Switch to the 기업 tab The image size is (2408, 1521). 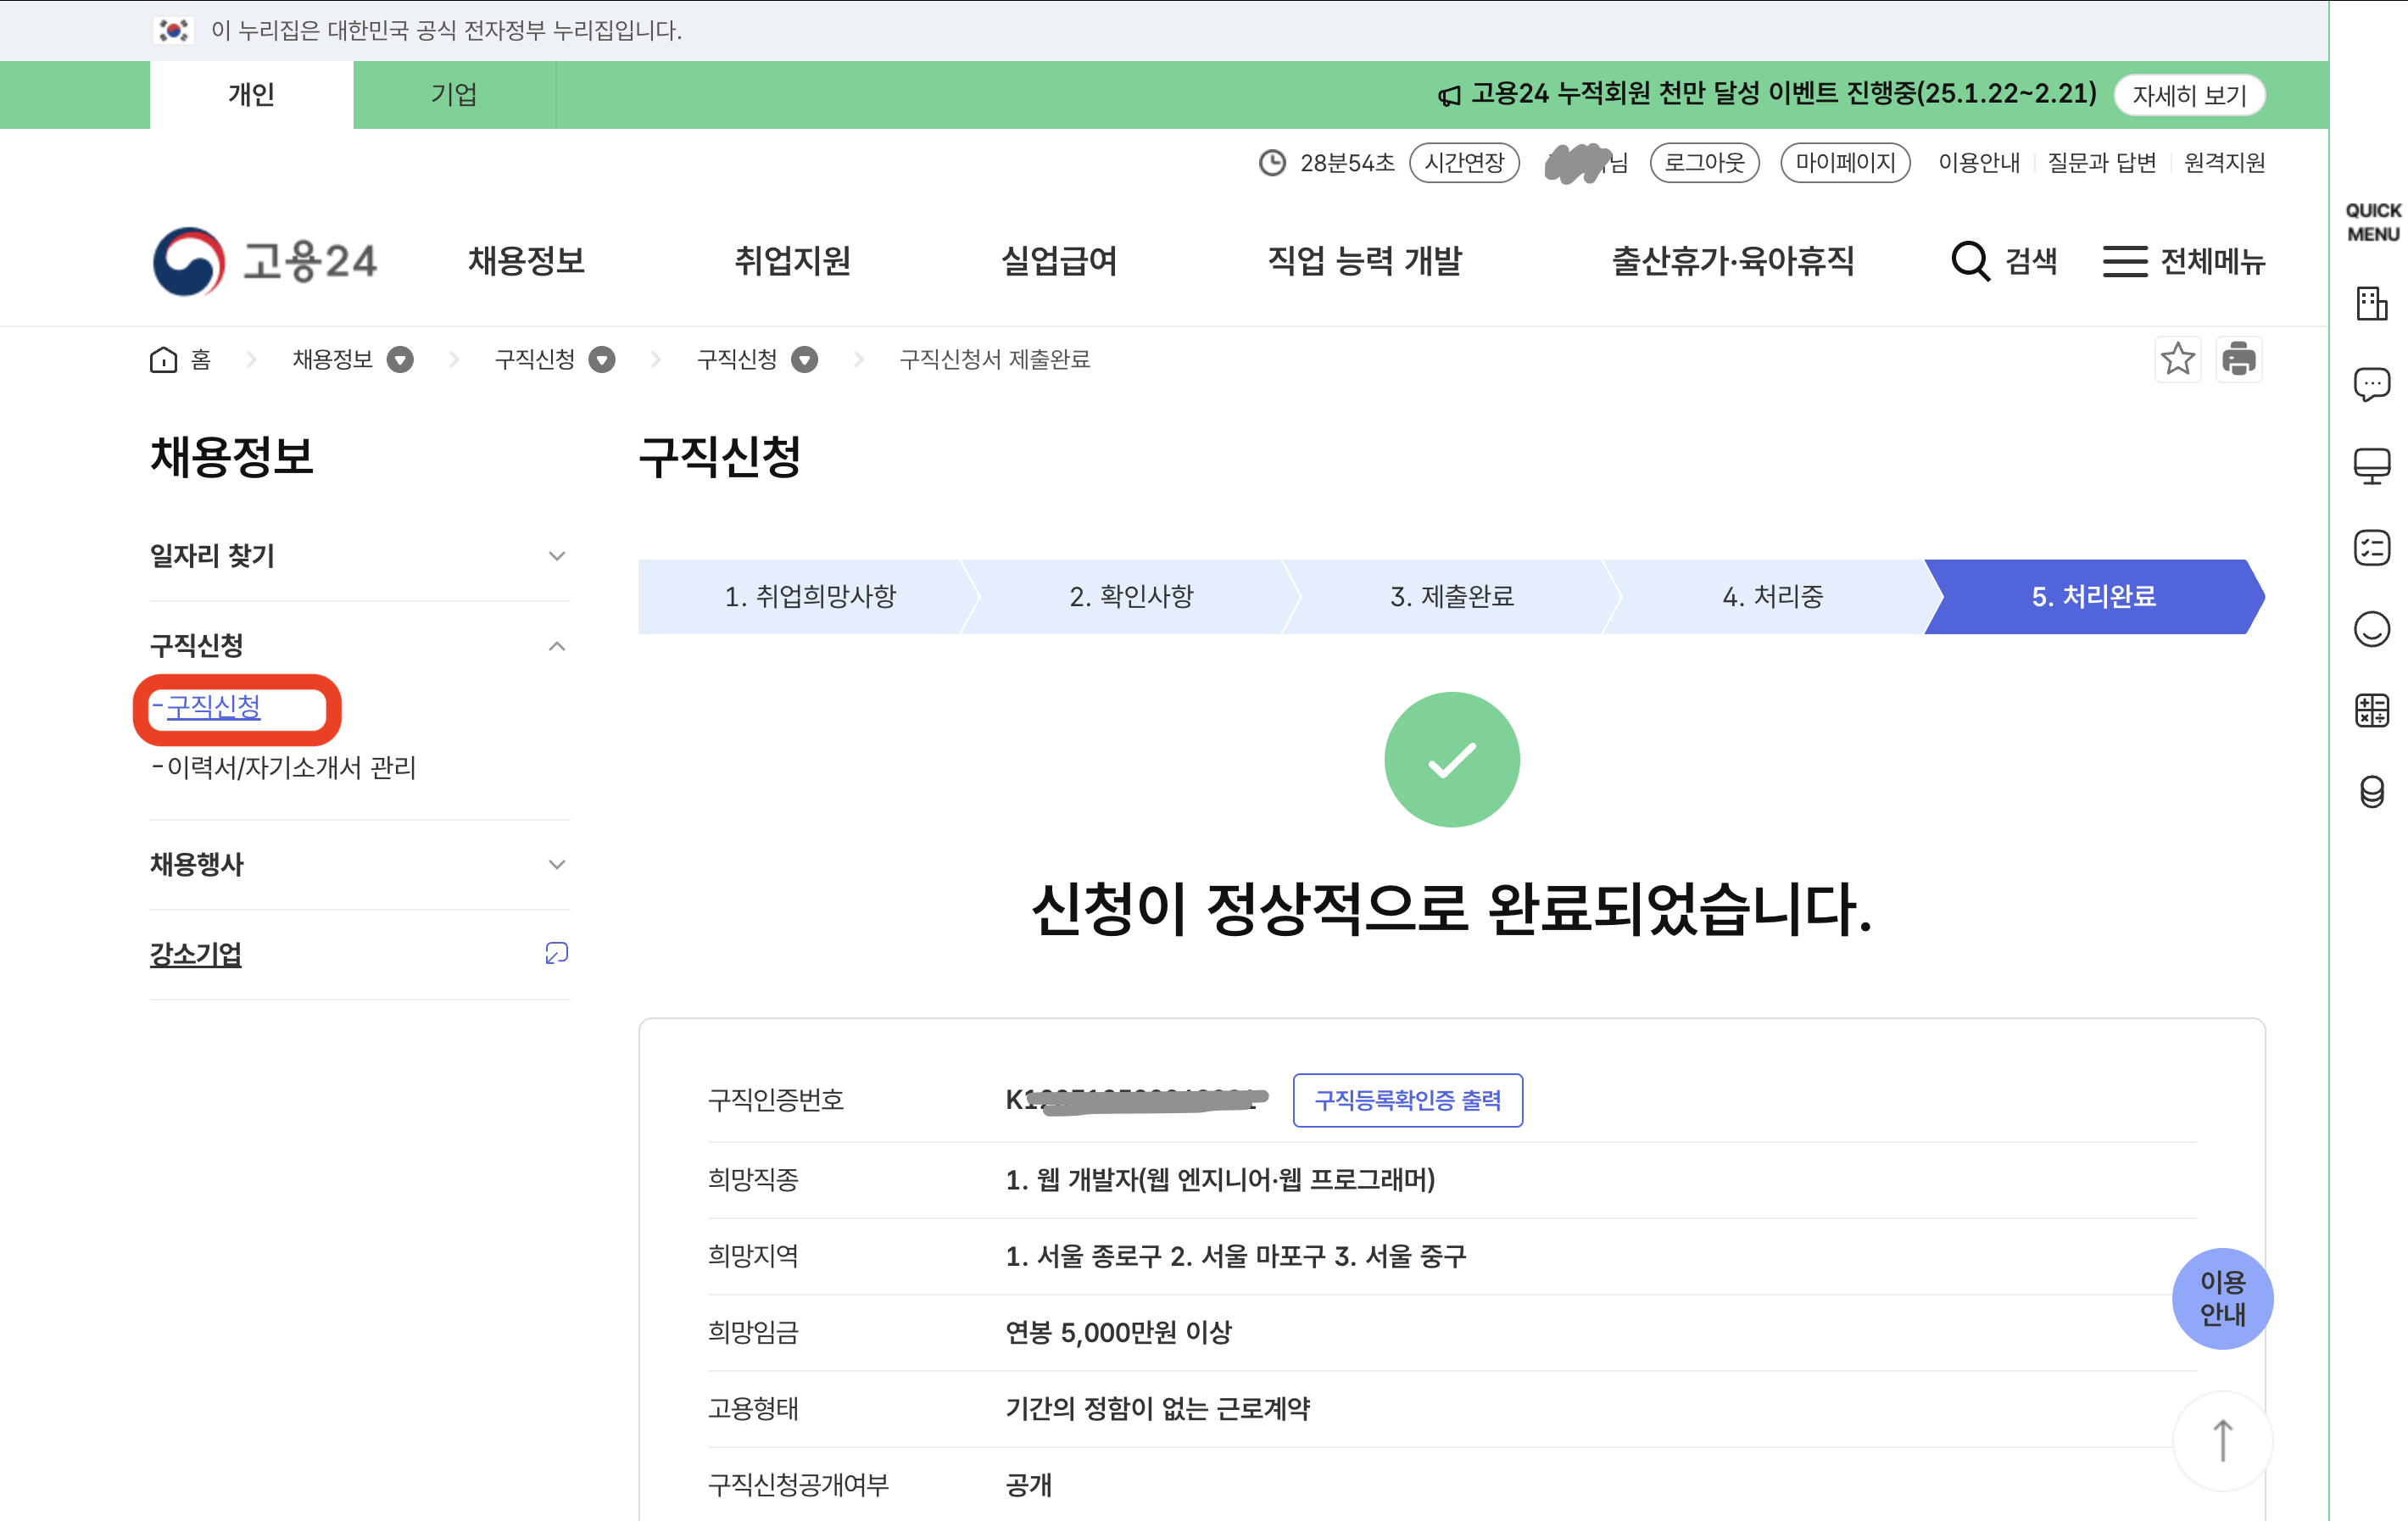[454, 95]
